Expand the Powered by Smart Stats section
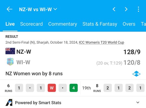The height and width of the screenshot is (108, 146). (x=138, y=102)
